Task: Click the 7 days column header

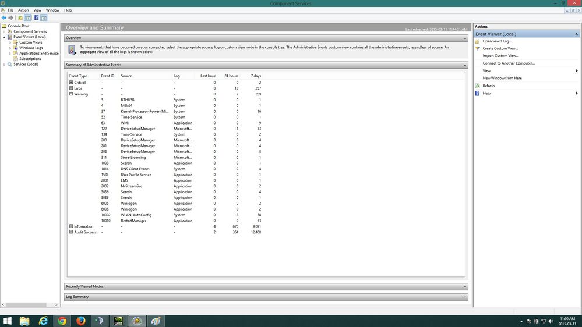Action: pyautogui.click(x=256, y=76)
